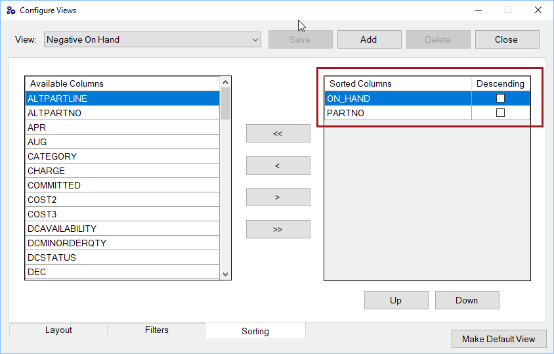Image resolution: width=554 pixels, height=354 pixels.
Task: Click the Descending column header
Action: 501,84
